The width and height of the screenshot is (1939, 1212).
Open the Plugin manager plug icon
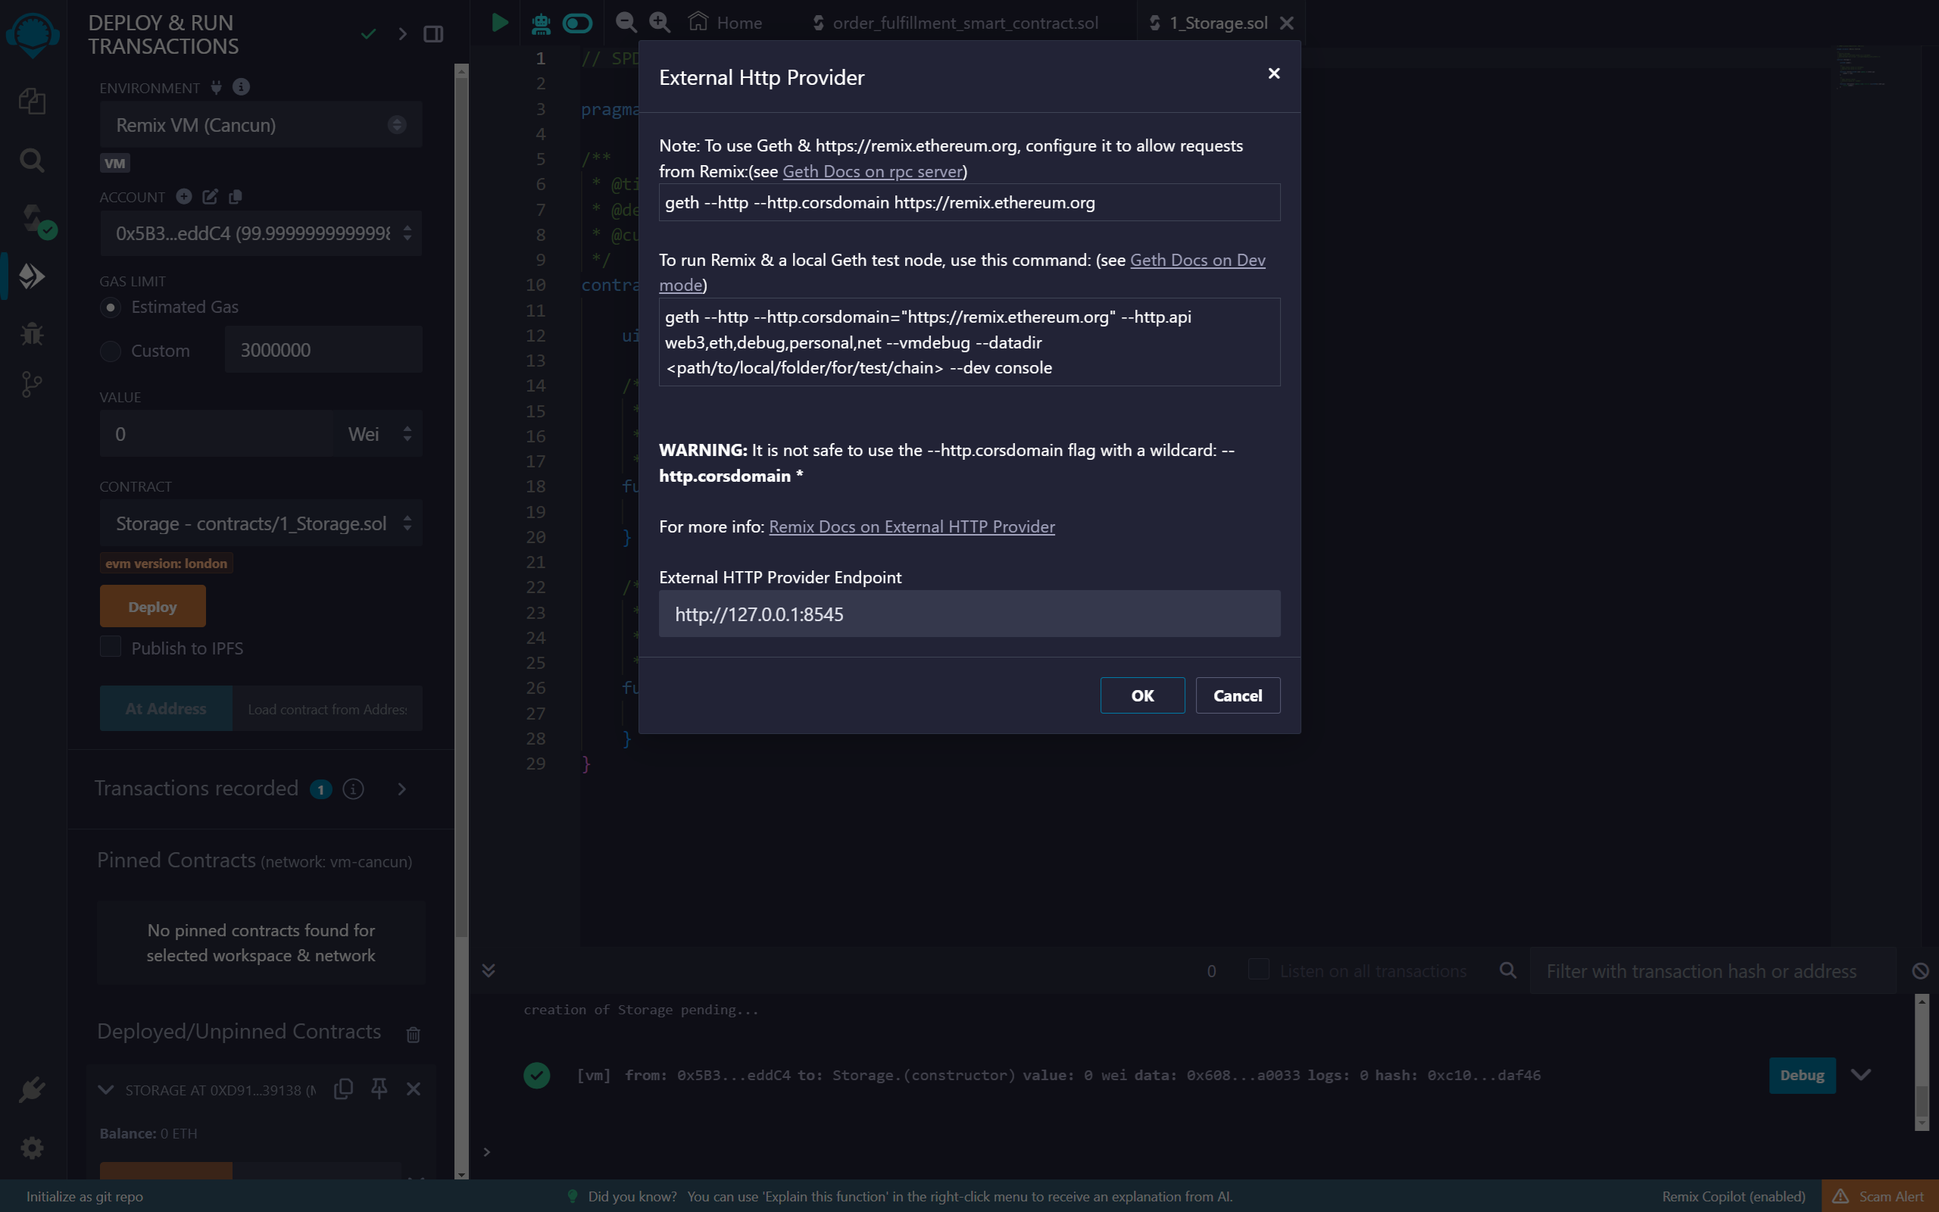point(32,1090)
